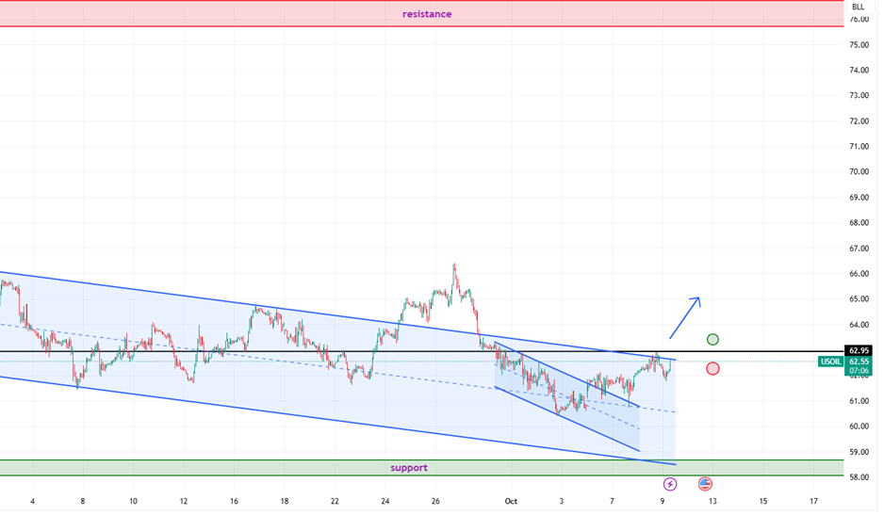
Task: Select the green circle marker
Action: pyautogui.click(x=712, y=339)
